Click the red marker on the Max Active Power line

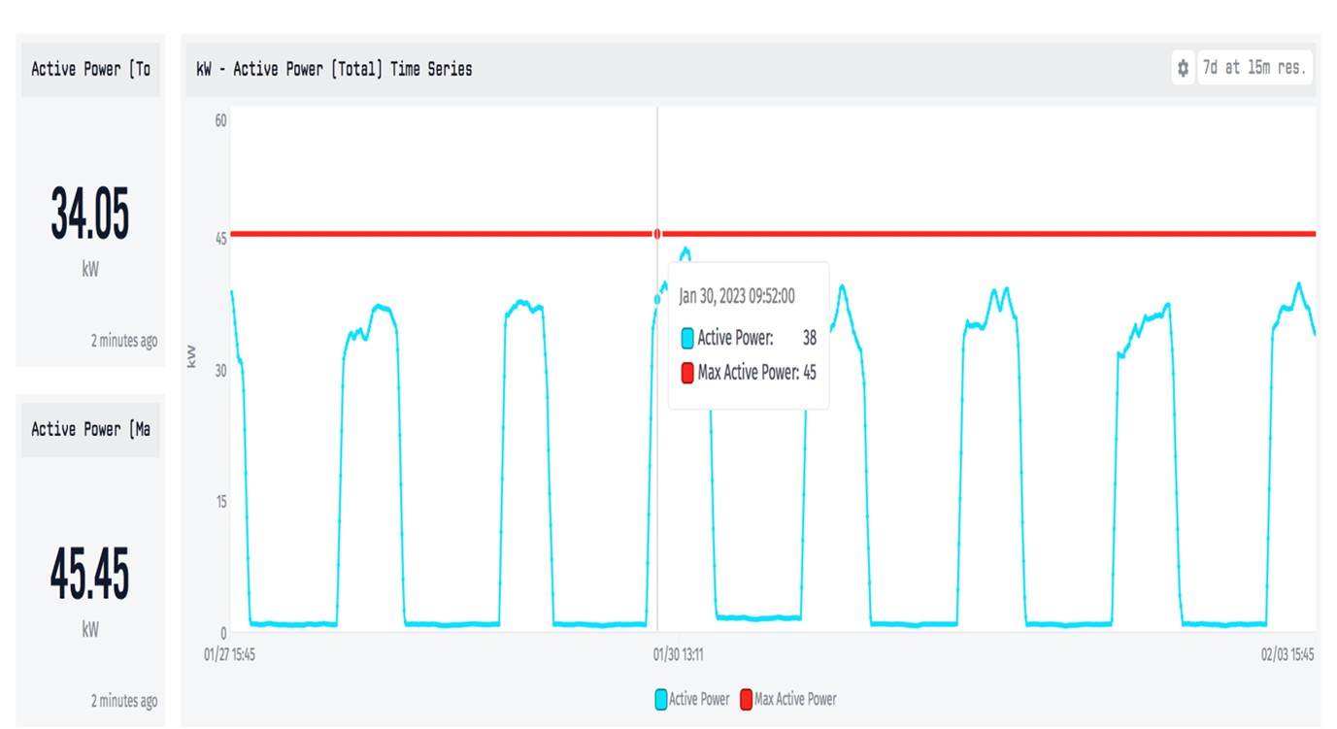point(657,234)
